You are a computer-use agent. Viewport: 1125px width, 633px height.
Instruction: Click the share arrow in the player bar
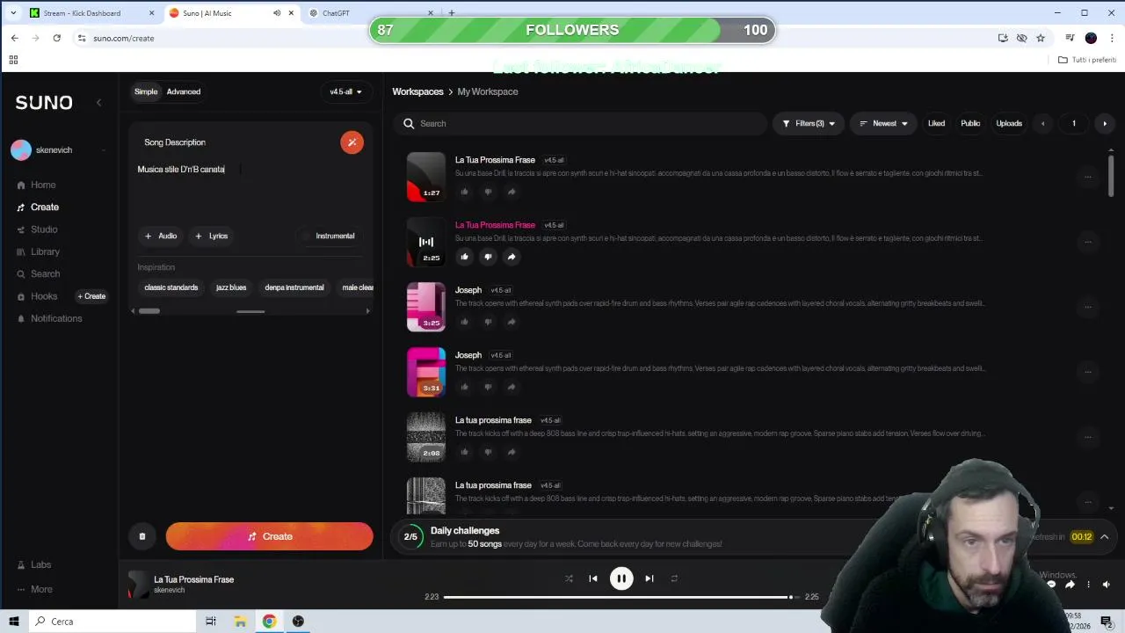click(1070, 585)
